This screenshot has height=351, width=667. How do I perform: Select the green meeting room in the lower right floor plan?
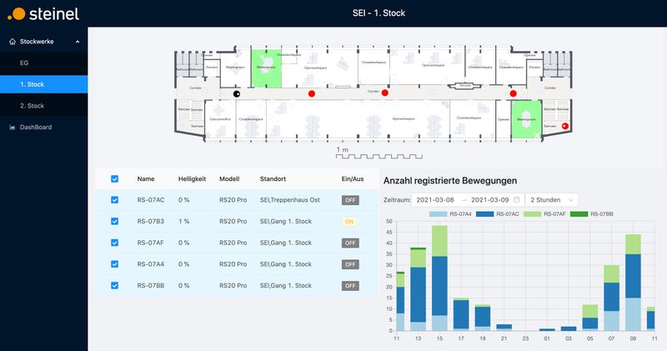[x=526, y=119]
